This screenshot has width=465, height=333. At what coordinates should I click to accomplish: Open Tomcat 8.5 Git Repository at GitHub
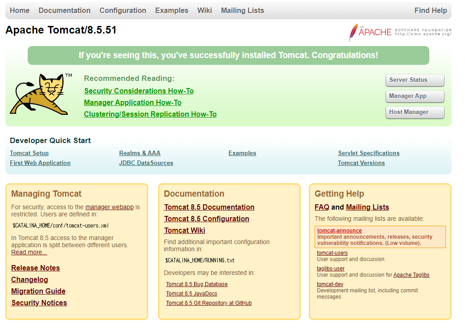point(209,303)
